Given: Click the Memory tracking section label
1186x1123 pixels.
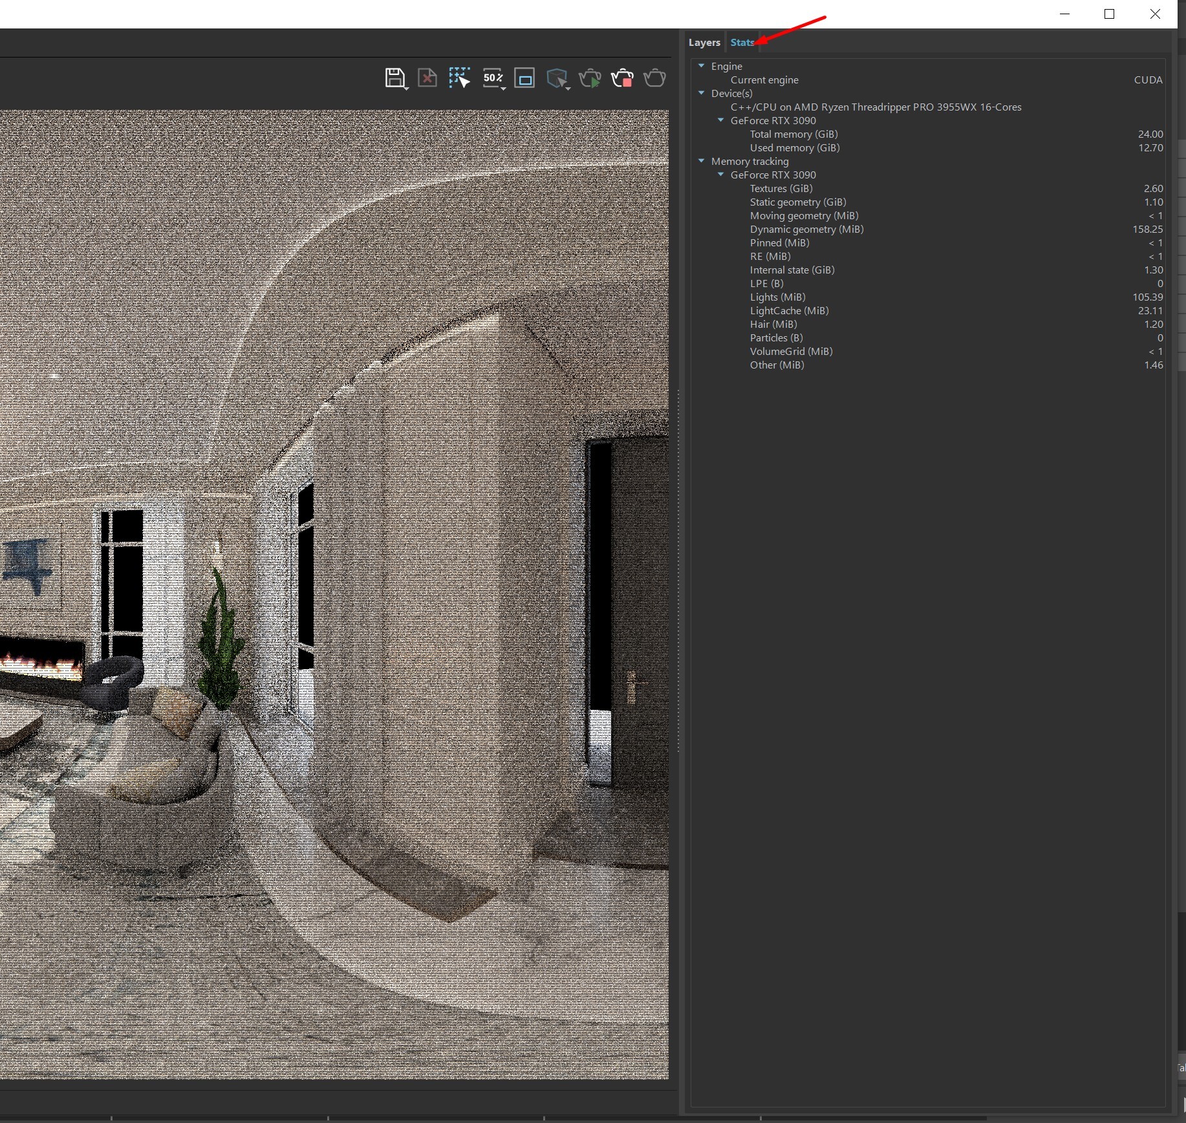Looking at the screenshot, I should click(x=749, y=161).
